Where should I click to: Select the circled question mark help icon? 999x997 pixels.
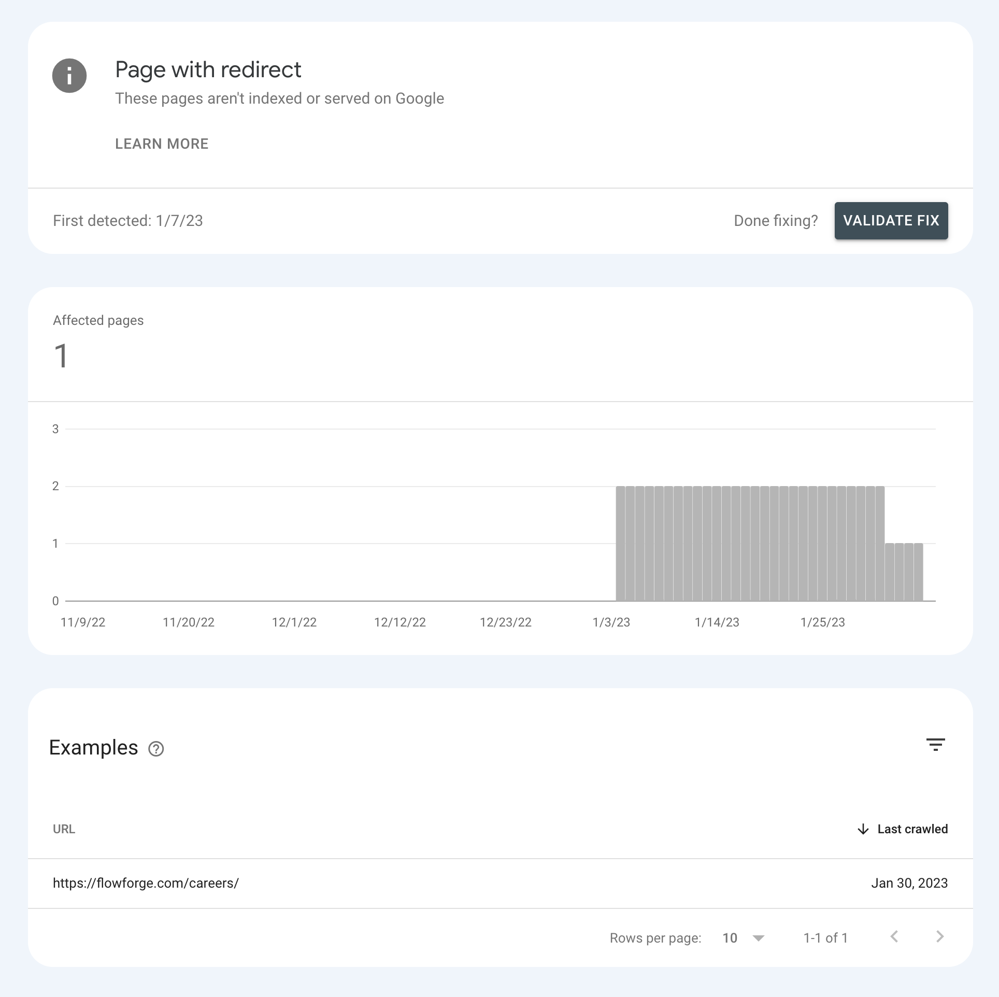tap(156, 748)
